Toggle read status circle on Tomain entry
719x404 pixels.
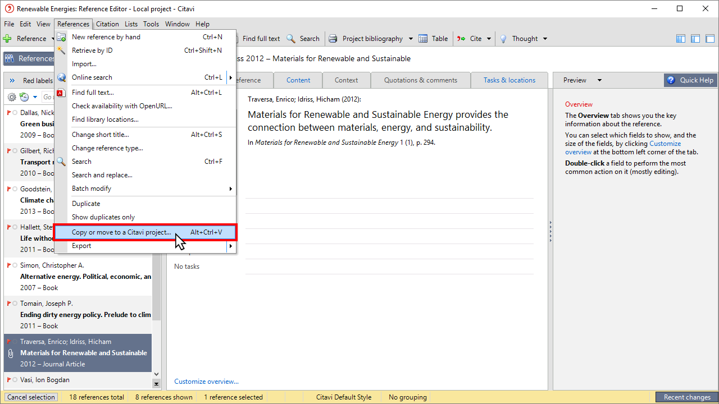(15, 304)
